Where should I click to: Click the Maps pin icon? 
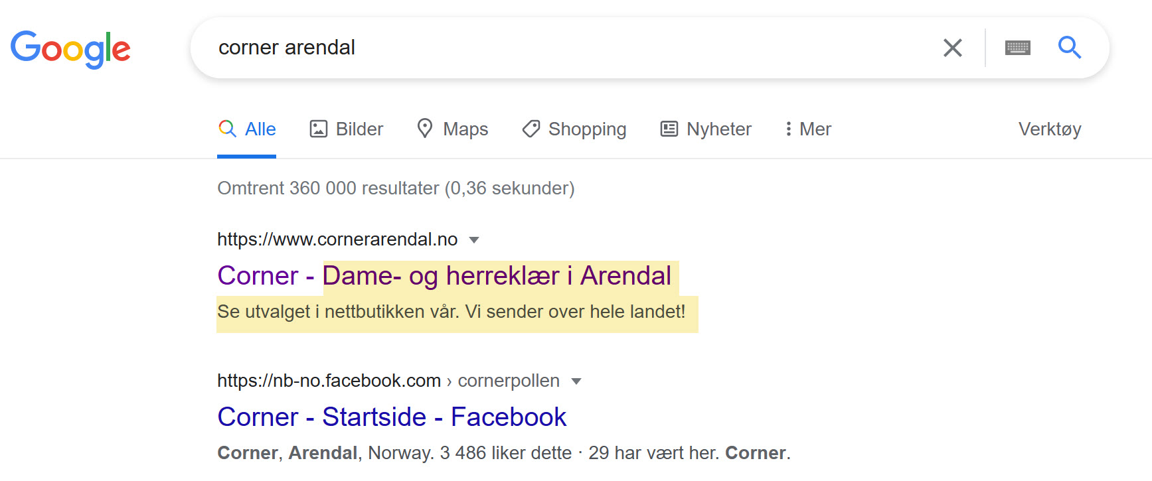pyautogui.click(x=425, y=128)
